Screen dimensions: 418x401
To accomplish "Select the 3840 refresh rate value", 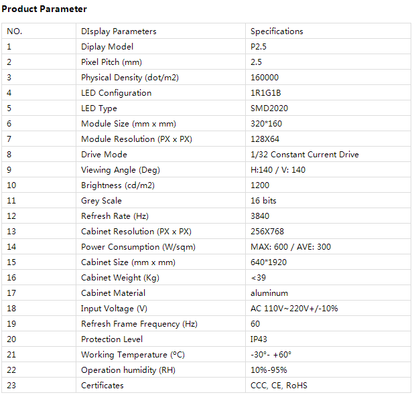I will 260,216.
